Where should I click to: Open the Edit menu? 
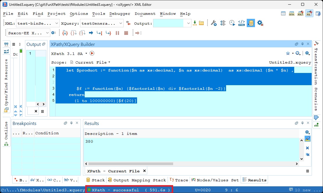pos(23,14)
